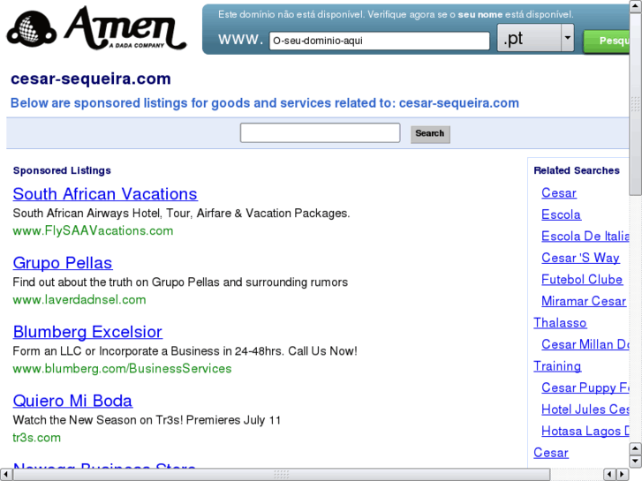
Task: Open the .pt domain extension dropdown
Action: (535, 38)
